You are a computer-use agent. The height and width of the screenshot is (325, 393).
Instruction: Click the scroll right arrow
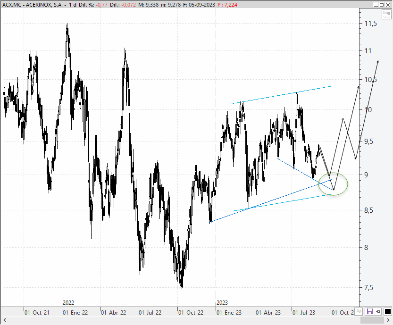pos(389,320)
